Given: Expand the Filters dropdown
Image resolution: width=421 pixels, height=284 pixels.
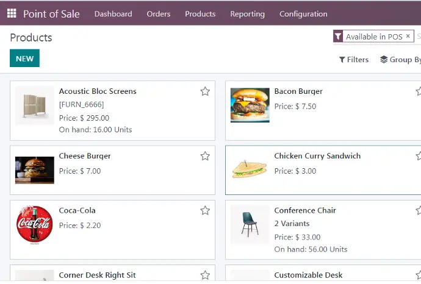Looking at the screenshot, I should click(354, 60).
